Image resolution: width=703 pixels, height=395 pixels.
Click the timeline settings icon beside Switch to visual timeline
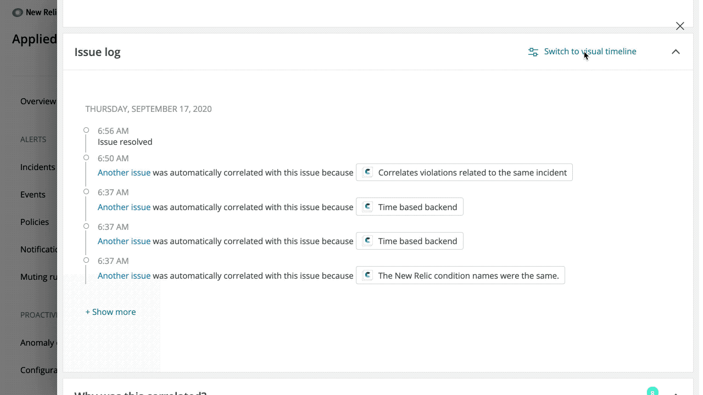tap(532, 52)
